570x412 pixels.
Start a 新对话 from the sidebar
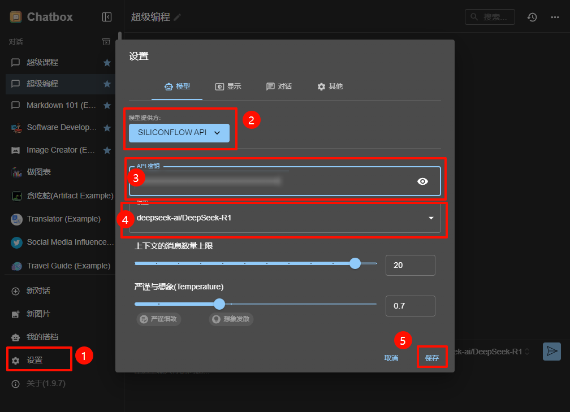pos(38,291)
